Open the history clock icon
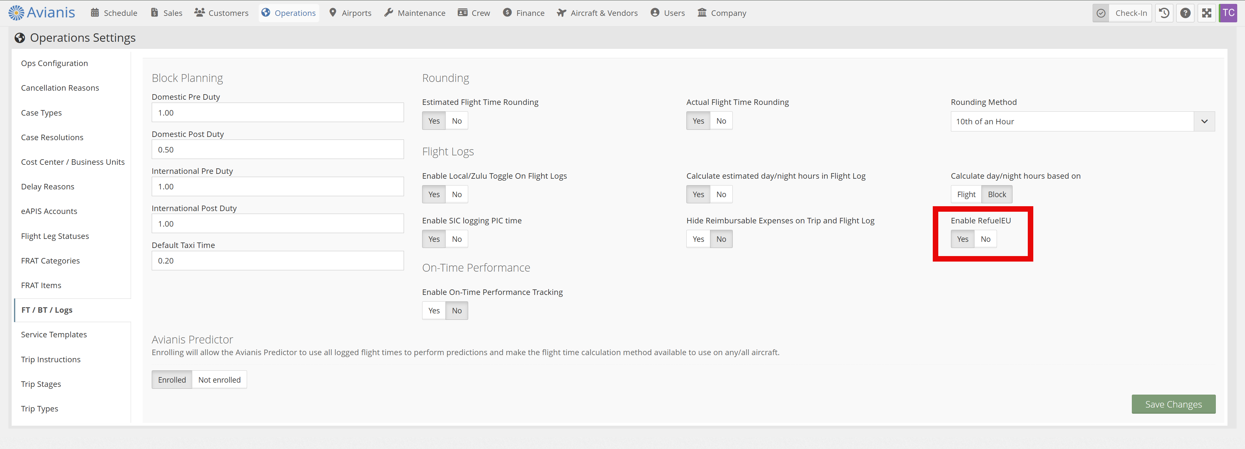1245x449 pixels. click(1164, 13)
